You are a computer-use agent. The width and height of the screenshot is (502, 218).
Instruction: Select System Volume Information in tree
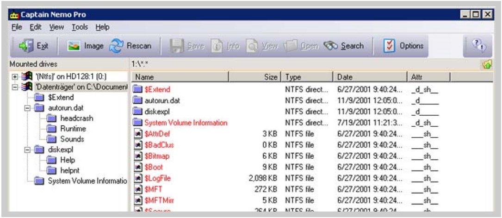(x=87, y=181)
